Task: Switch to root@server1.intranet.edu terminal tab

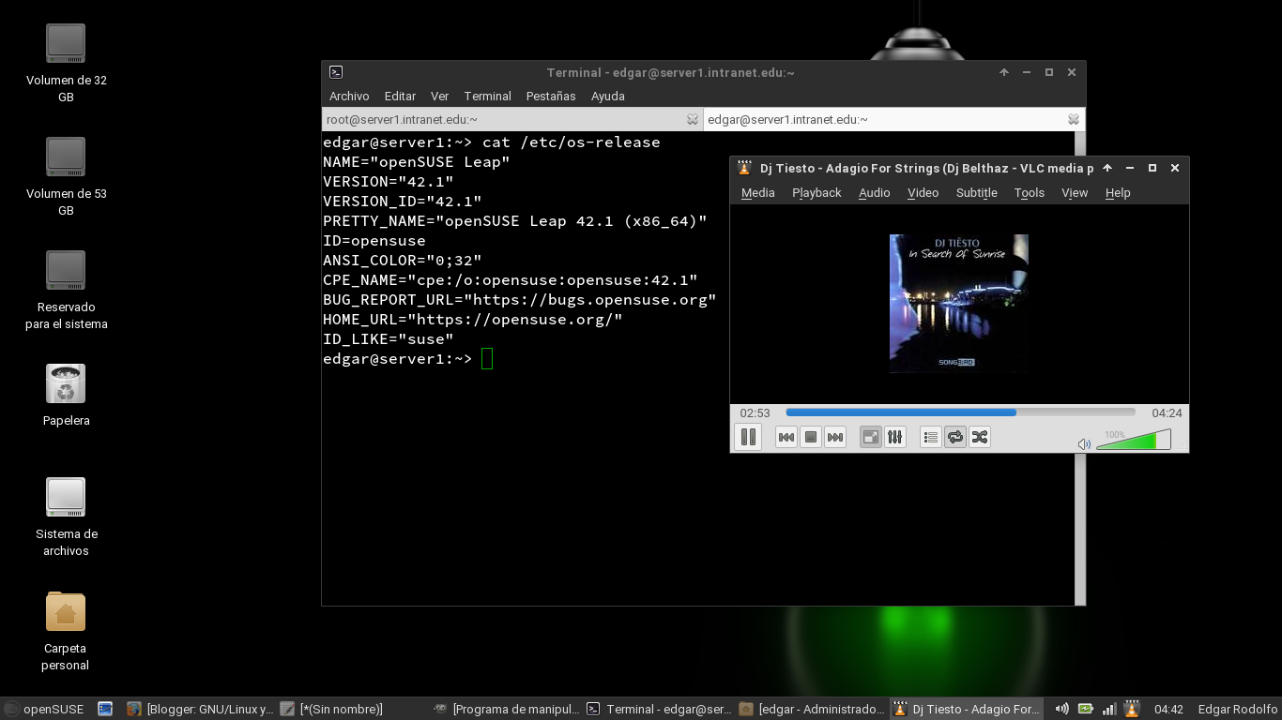Action: (x=512, y=119)
